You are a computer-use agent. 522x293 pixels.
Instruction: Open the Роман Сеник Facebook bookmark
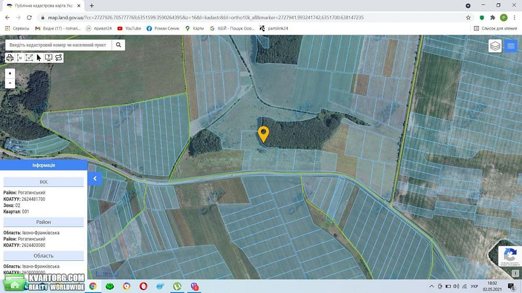click(x=163, y=28)
